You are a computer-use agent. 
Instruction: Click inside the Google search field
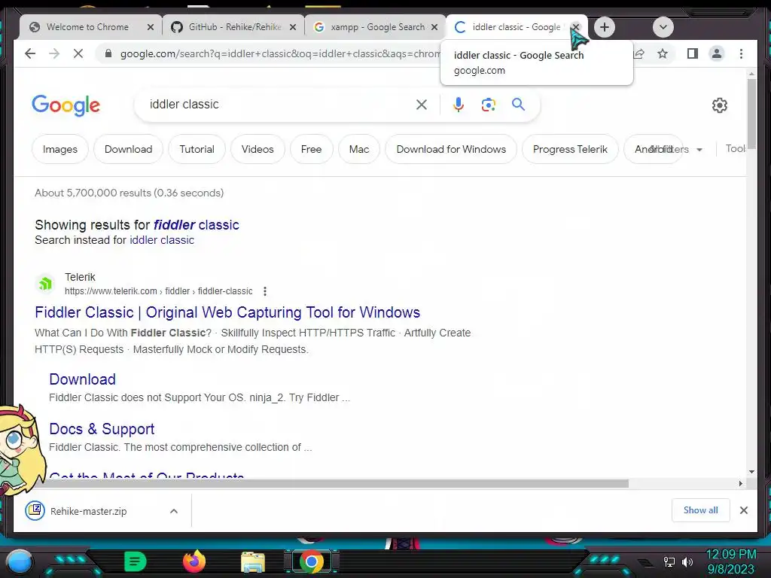tap(280, 104)
